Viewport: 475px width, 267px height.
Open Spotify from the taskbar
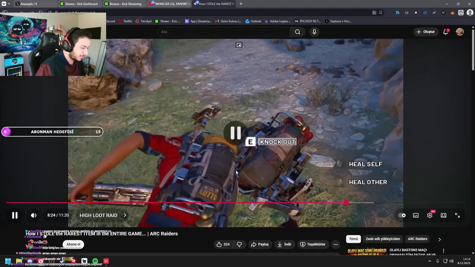tap(95, 261)
